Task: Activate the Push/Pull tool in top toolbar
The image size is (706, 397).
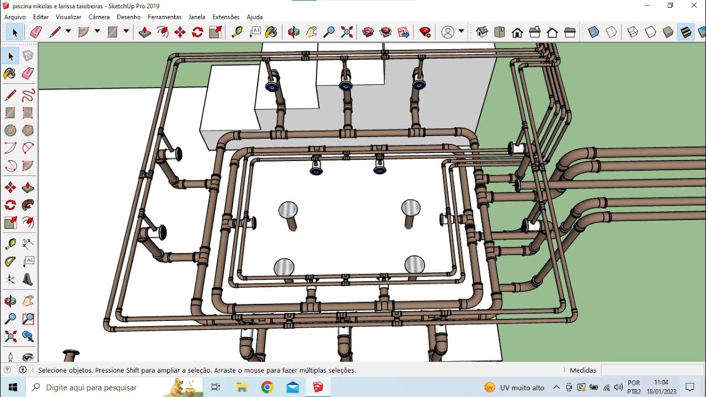Action: (145, 32)
